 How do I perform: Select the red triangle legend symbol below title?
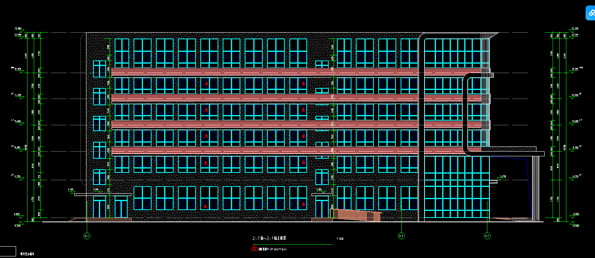[x=254, y=248]
